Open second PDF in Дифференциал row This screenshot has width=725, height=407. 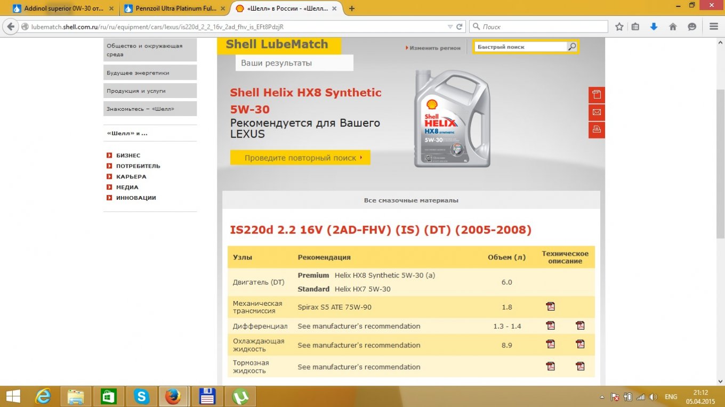580,325
